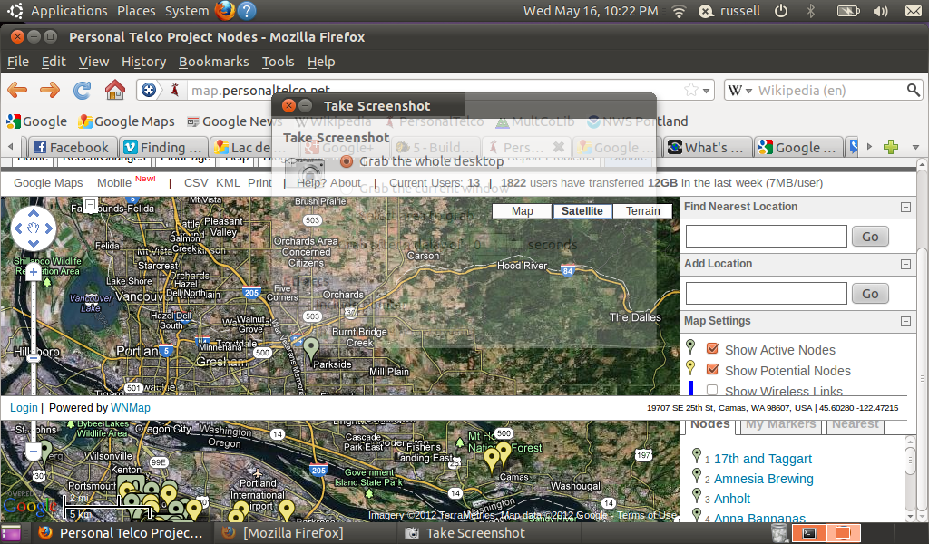Open the volume control icon
Screen dimensions: 929x544
pos(881,11)
